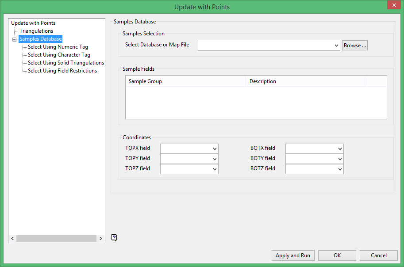Viewport: 404px width, 267px height.
Task: Expand the BOTY field dropdown
Action: point(340,159)
